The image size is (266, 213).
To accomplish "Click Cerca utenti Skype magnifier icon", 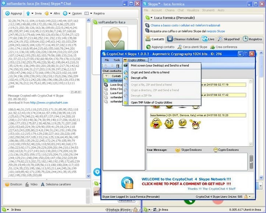I will [x=180, y=47].
